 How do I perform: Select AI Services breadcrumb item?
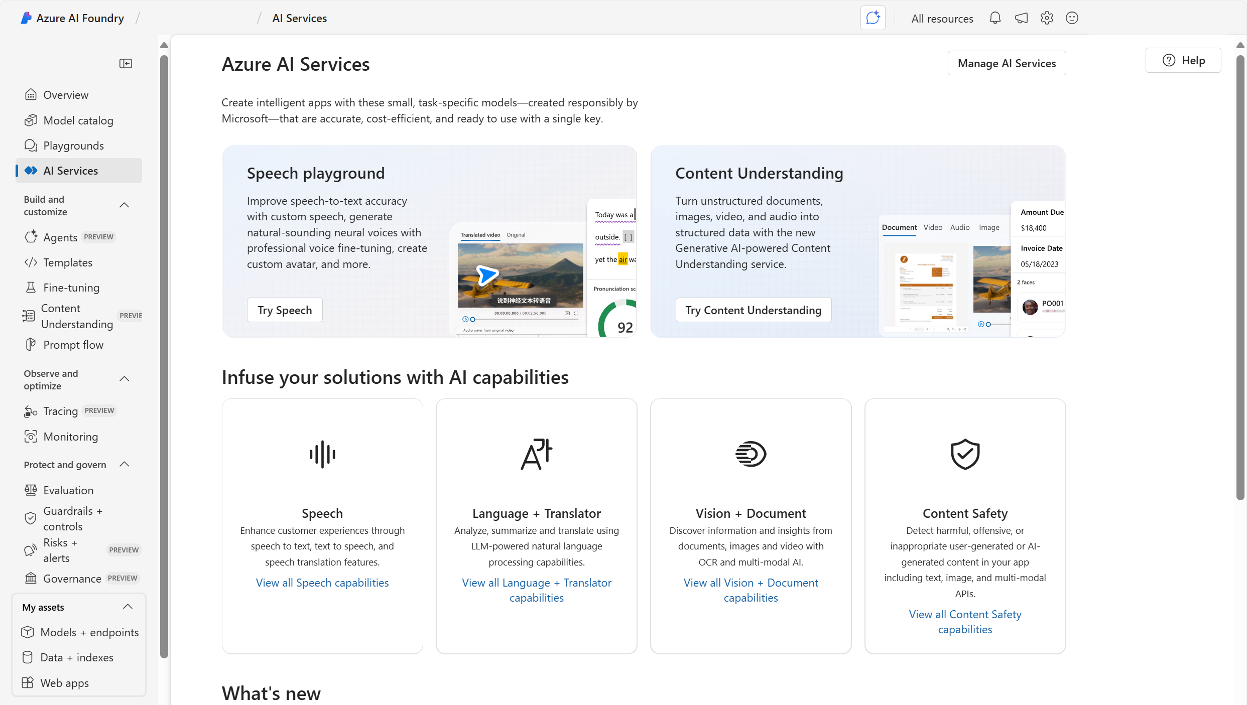[300, 19]
